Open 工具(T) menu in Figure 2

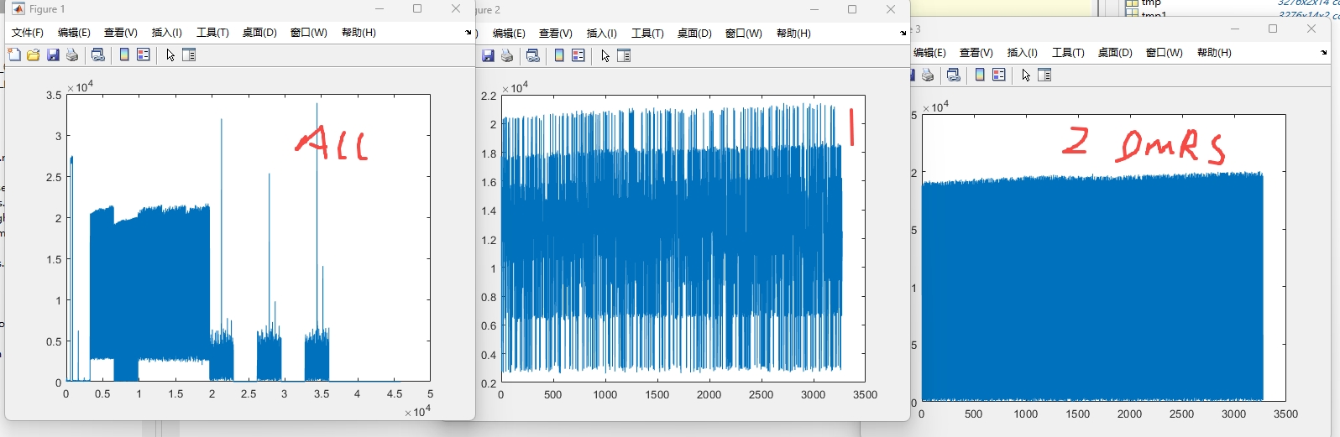647,33
